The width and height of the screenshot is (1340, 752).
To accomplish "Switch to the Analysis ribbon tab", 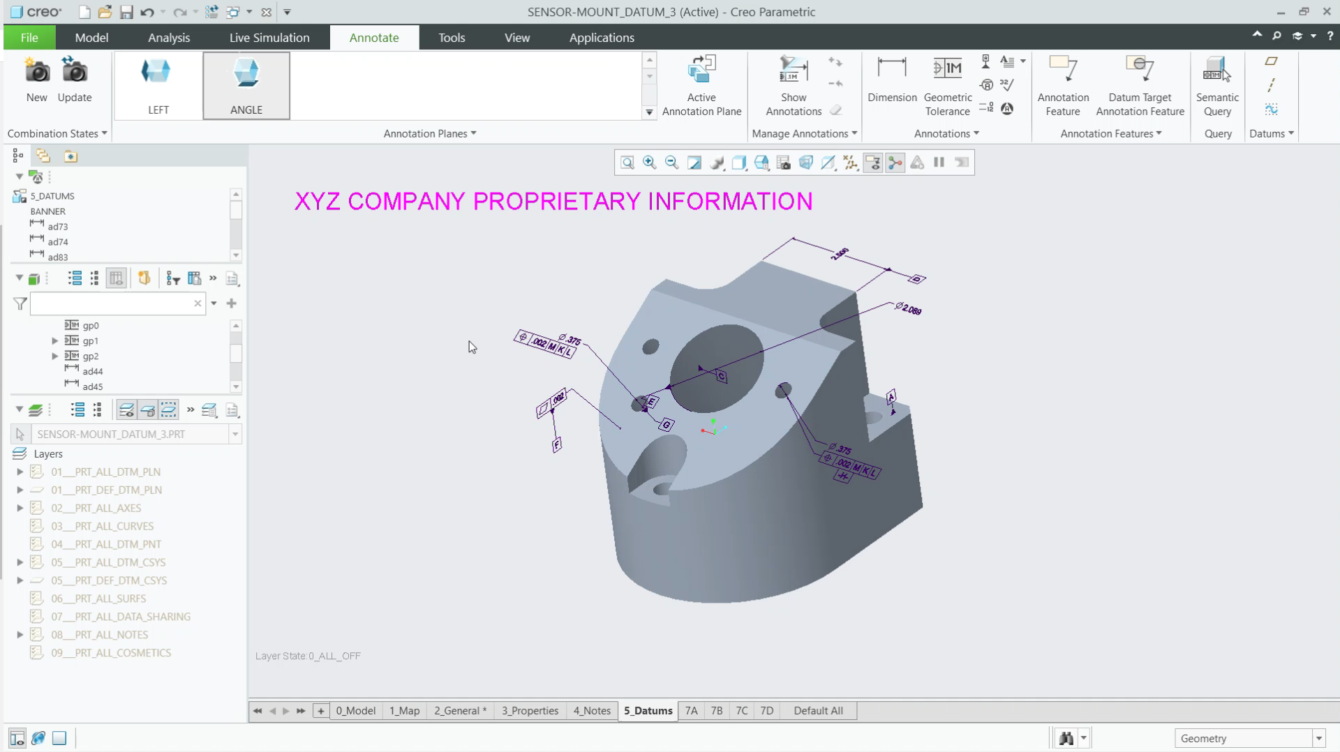I will click(x=169, y=38).
